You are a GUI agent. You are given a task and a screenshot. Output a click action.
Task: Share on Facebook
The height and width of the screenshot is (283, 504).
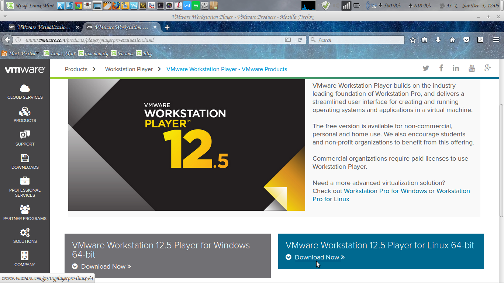click(441, 68)
